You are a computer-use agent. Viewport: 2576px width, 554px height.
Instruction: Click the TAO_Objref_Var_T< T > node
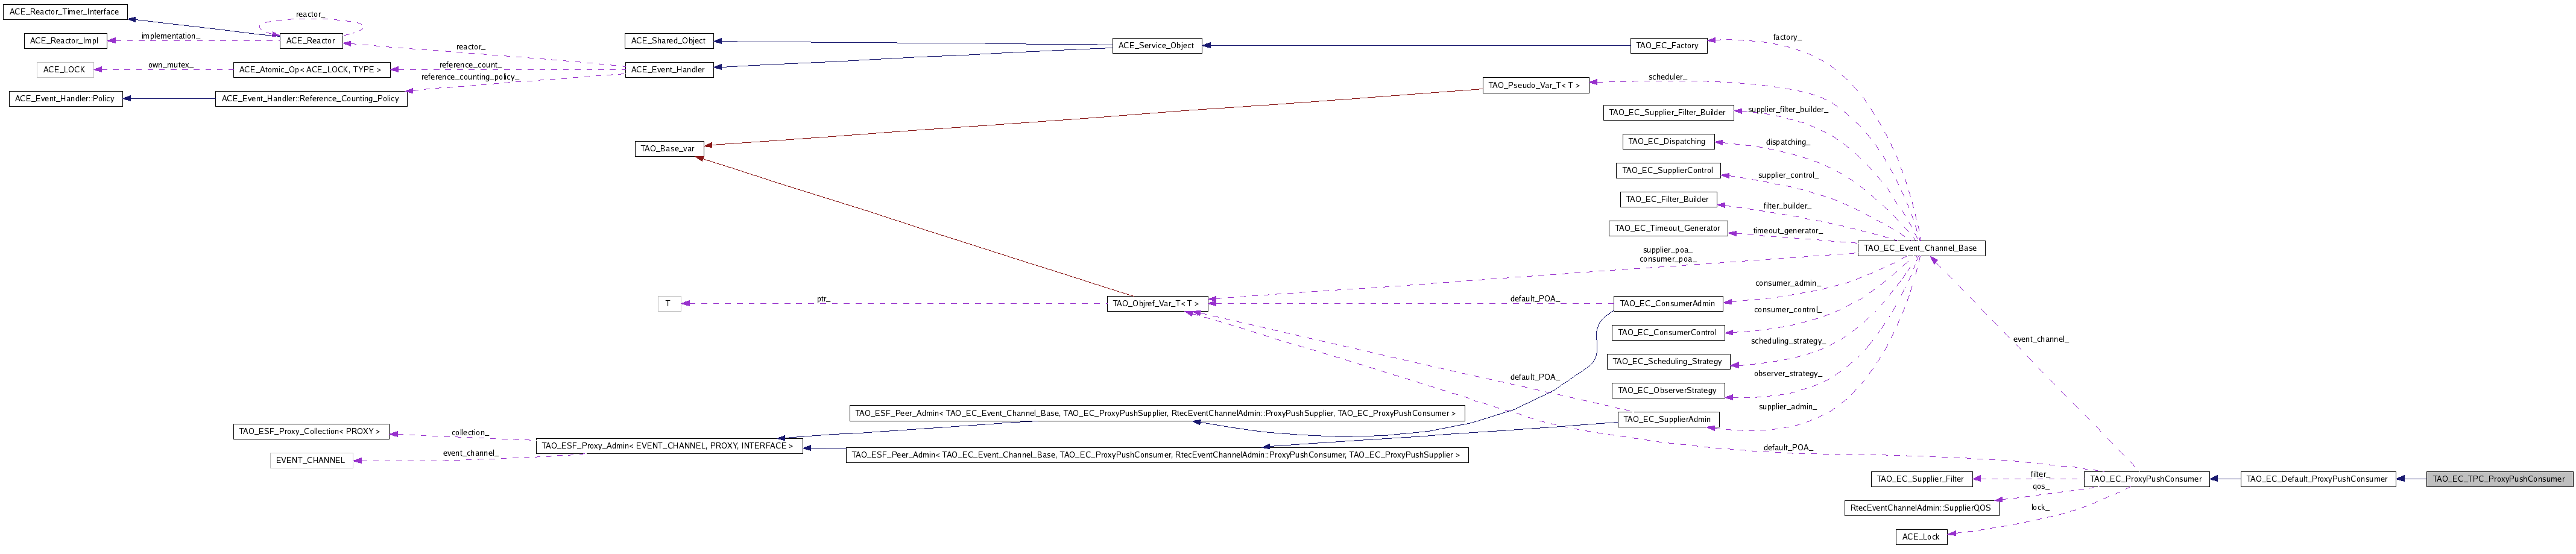tap(1156, 304)
